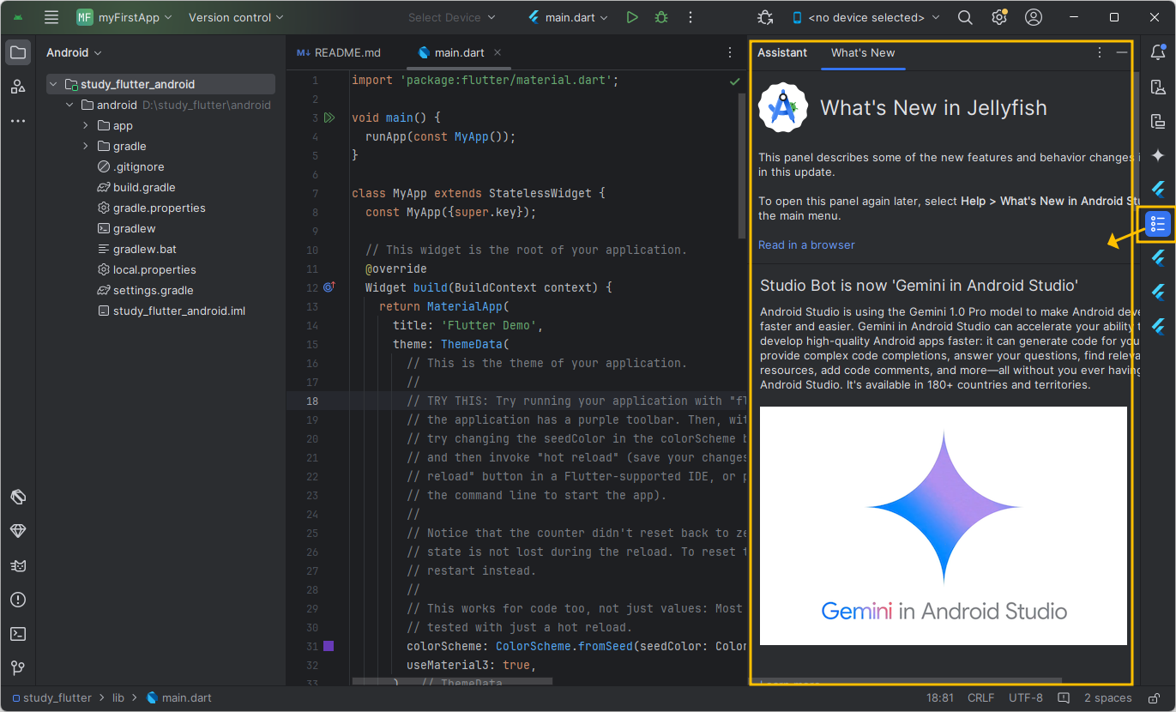The image size is (1176, 712).
Task: Toggle the Assistant tool window icon
Action: 1158,224
